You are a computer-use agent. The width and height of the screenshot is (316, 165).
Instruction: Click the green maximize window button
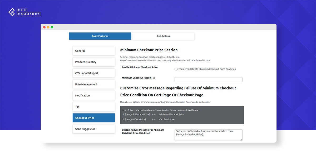pos(52,27)
